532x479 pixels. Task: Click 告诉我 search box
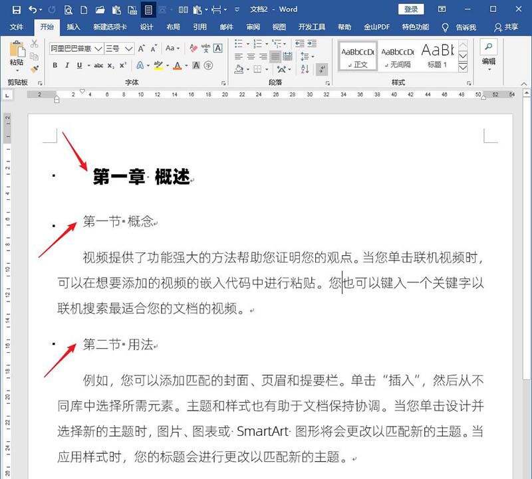pos(465,27)
